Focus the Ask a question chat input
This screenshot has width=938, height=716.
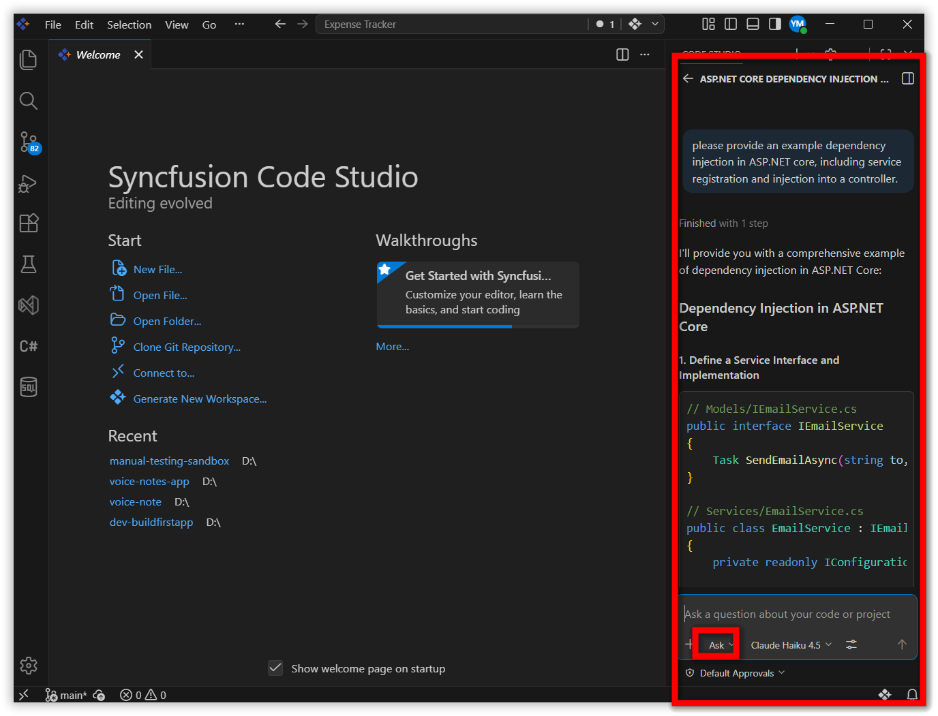[798, 614]
